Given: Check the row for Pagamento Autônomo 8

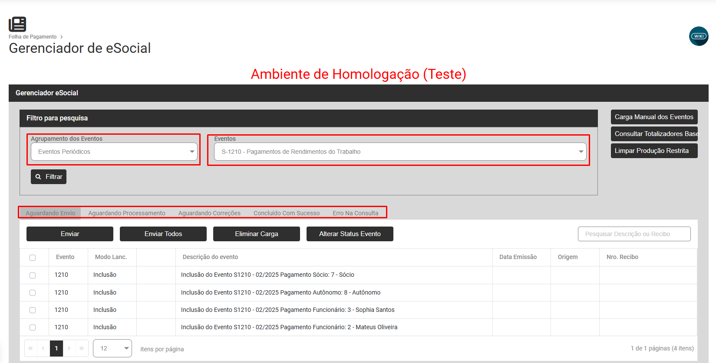Looking at the screenshot, I should tap(33, 293).
